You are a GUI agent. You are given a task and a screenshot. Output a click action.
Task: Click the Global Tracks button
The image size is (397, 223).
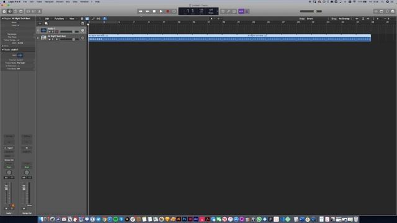point(83,24)
